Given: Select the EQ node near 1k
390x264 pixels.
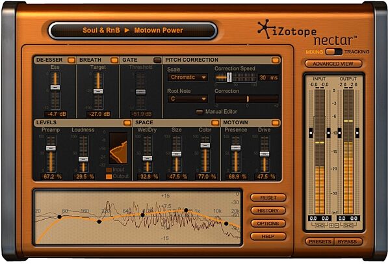Looking at the screenshot, I should tap(142, 215).
